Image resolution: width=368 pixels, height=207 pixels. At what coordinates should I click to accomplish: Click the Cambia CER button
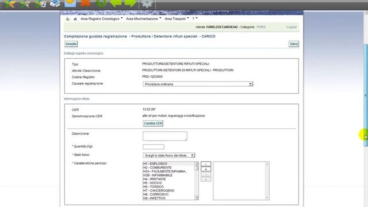(x=153, y=123)
